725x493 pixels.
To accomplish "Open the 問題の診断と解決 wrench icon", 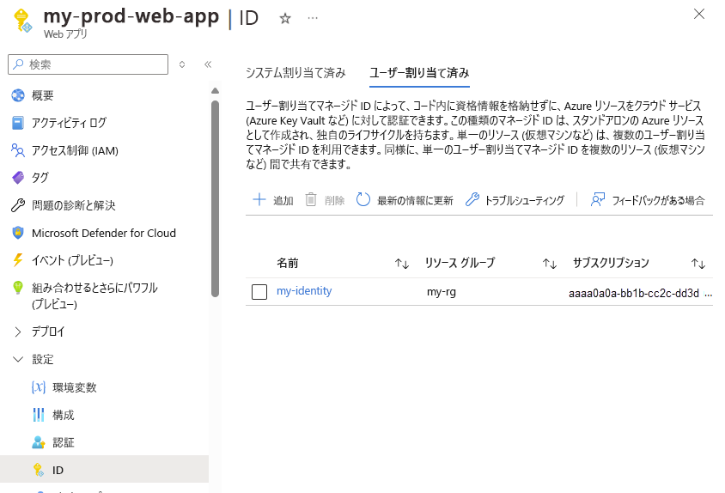I will click(x=18, y=205).
